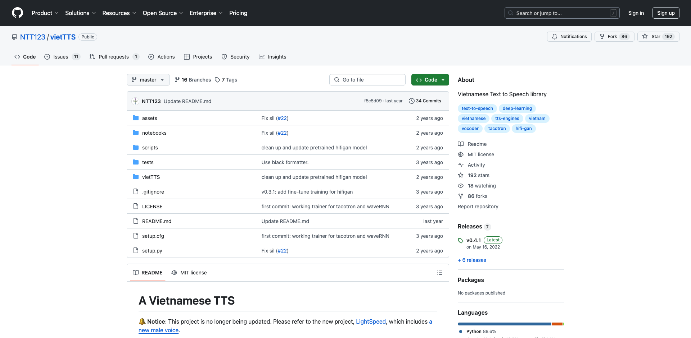Click the Sign in link
This screenshot has height=338, width=691.
point(636,13)
